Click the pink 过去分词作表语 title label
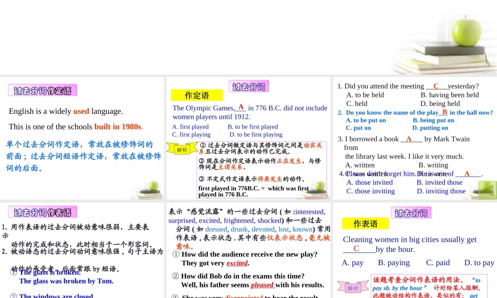This screenshot has width=497, height=298. pyautogui.click(x=42, y=212)
